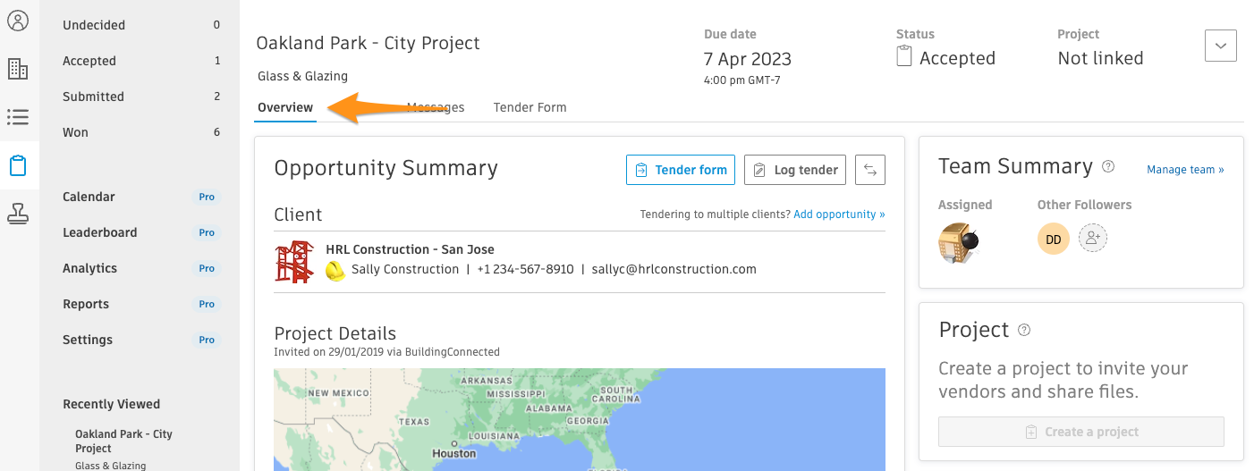This screenshot has width=1254, height=471.
Task: Open the company building icon in sidebar
Action: pos(18,69)
